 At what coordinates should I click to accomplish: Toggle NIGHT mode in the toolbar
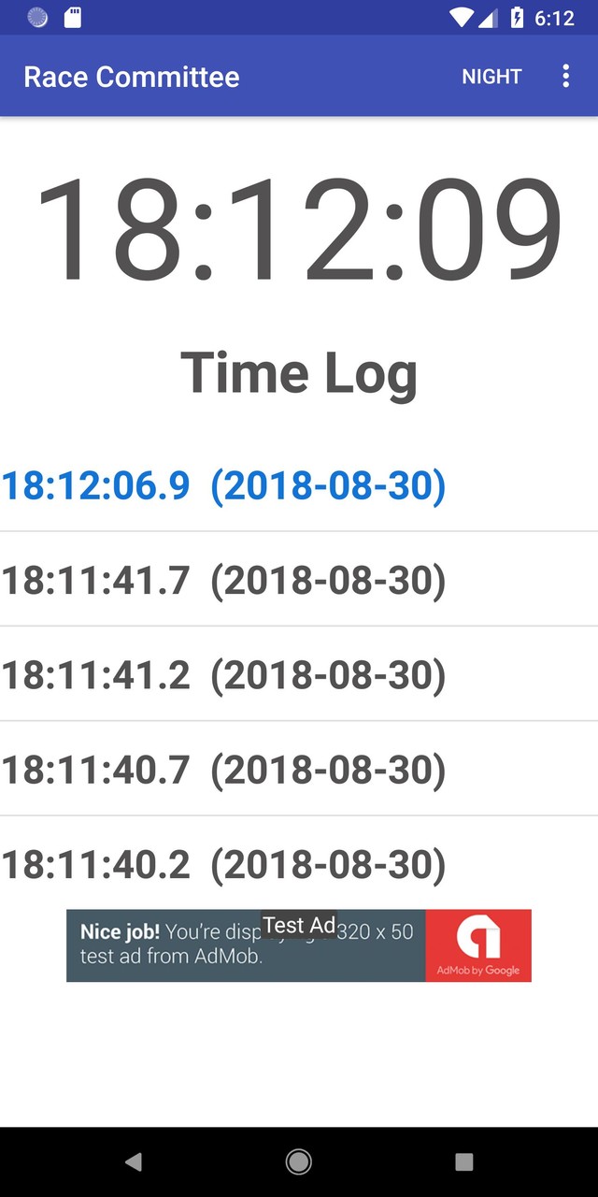pyautogui.click(x=491, y=77)
